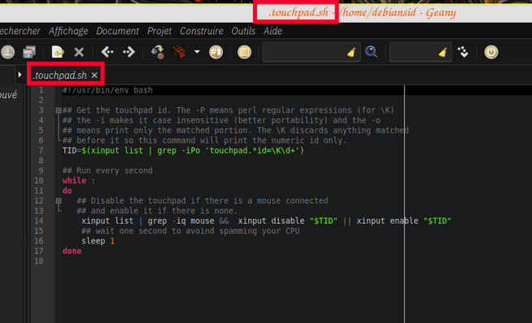Image resolution: width=532 pixels, height=323 pixels.
Task: Open the Outils menu
Action: pos(243,31)
